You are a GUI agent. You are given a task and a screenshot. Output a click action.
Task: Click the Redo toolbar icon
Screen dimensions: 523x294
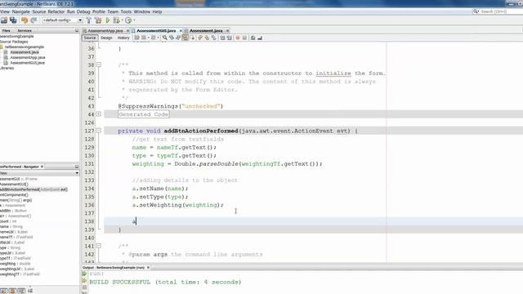click(34, 20)
